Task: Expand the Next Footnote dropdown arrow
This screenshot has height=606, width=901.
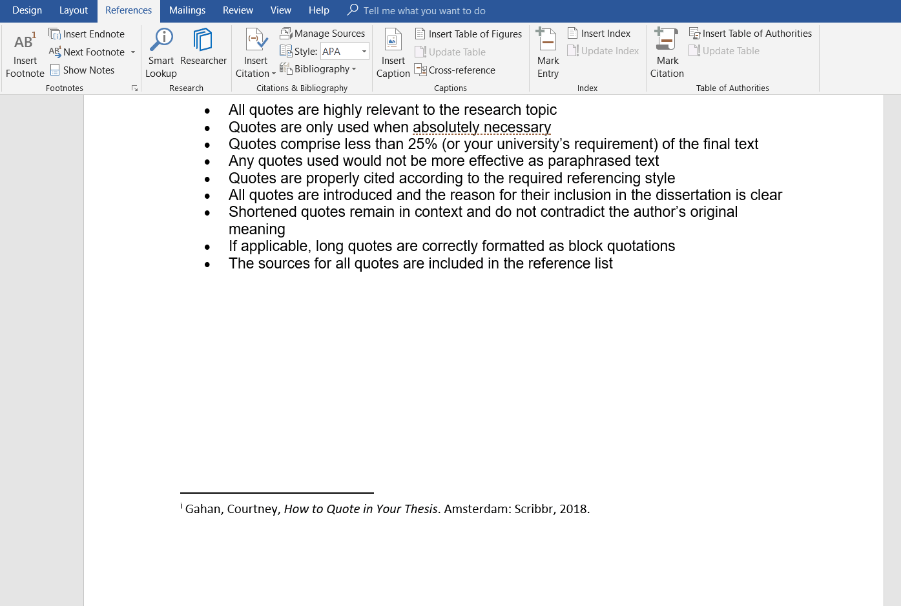Action: [134, 52]
